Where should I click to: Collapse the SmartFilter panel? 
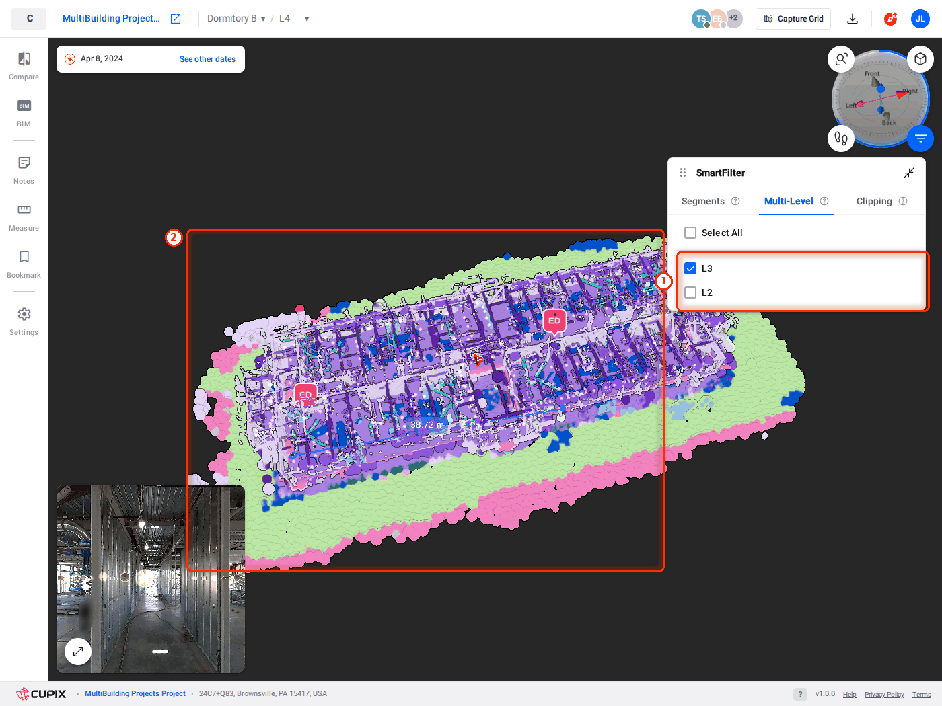tap(909, 173)
